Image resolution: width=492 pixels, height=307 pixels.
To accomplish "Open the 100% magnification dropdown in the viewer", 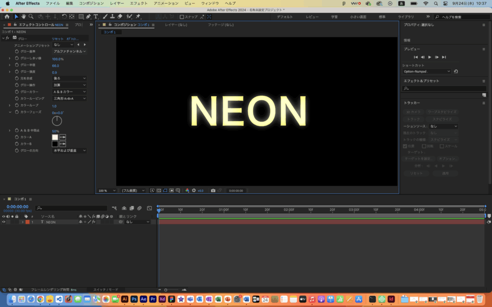I will click(x=107, y=190).
